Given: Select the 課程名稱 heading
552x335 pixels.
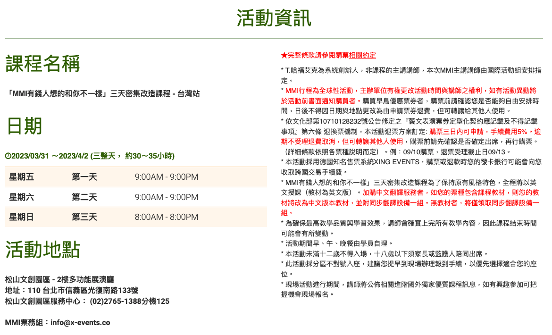Looking at the screenshot, I should [x=42, y=64].
